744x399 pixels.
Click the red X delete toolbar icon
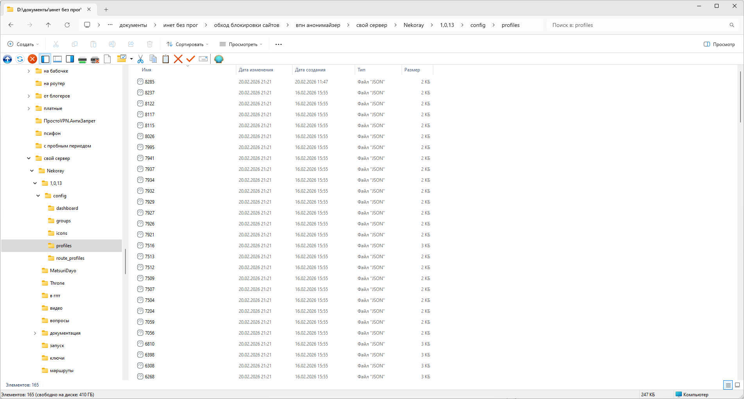(178, 59)
